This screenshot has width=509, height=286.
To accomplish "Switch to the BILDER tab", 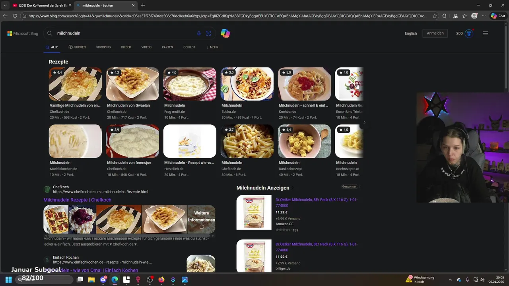I will (x=126, y=47).
